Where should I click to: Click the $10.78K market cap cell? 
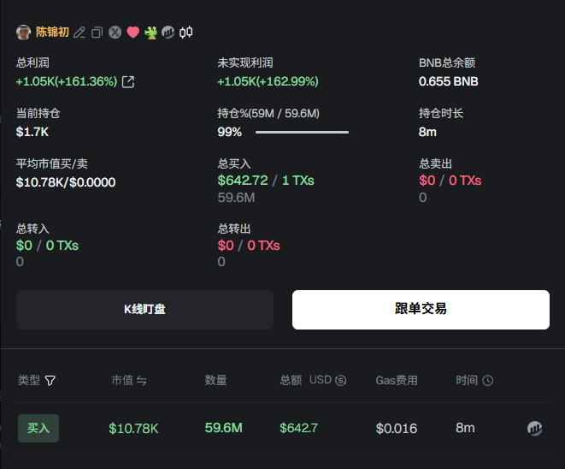tap(133, 428)
